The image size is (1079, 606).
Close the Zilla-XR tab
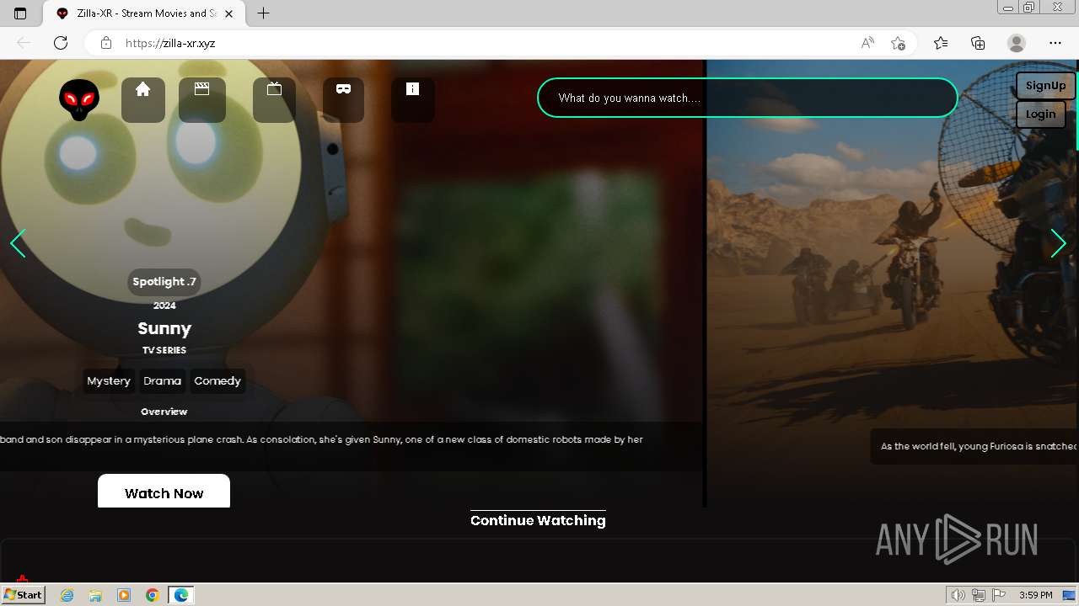pyautogui.click(x=229, y=13)
